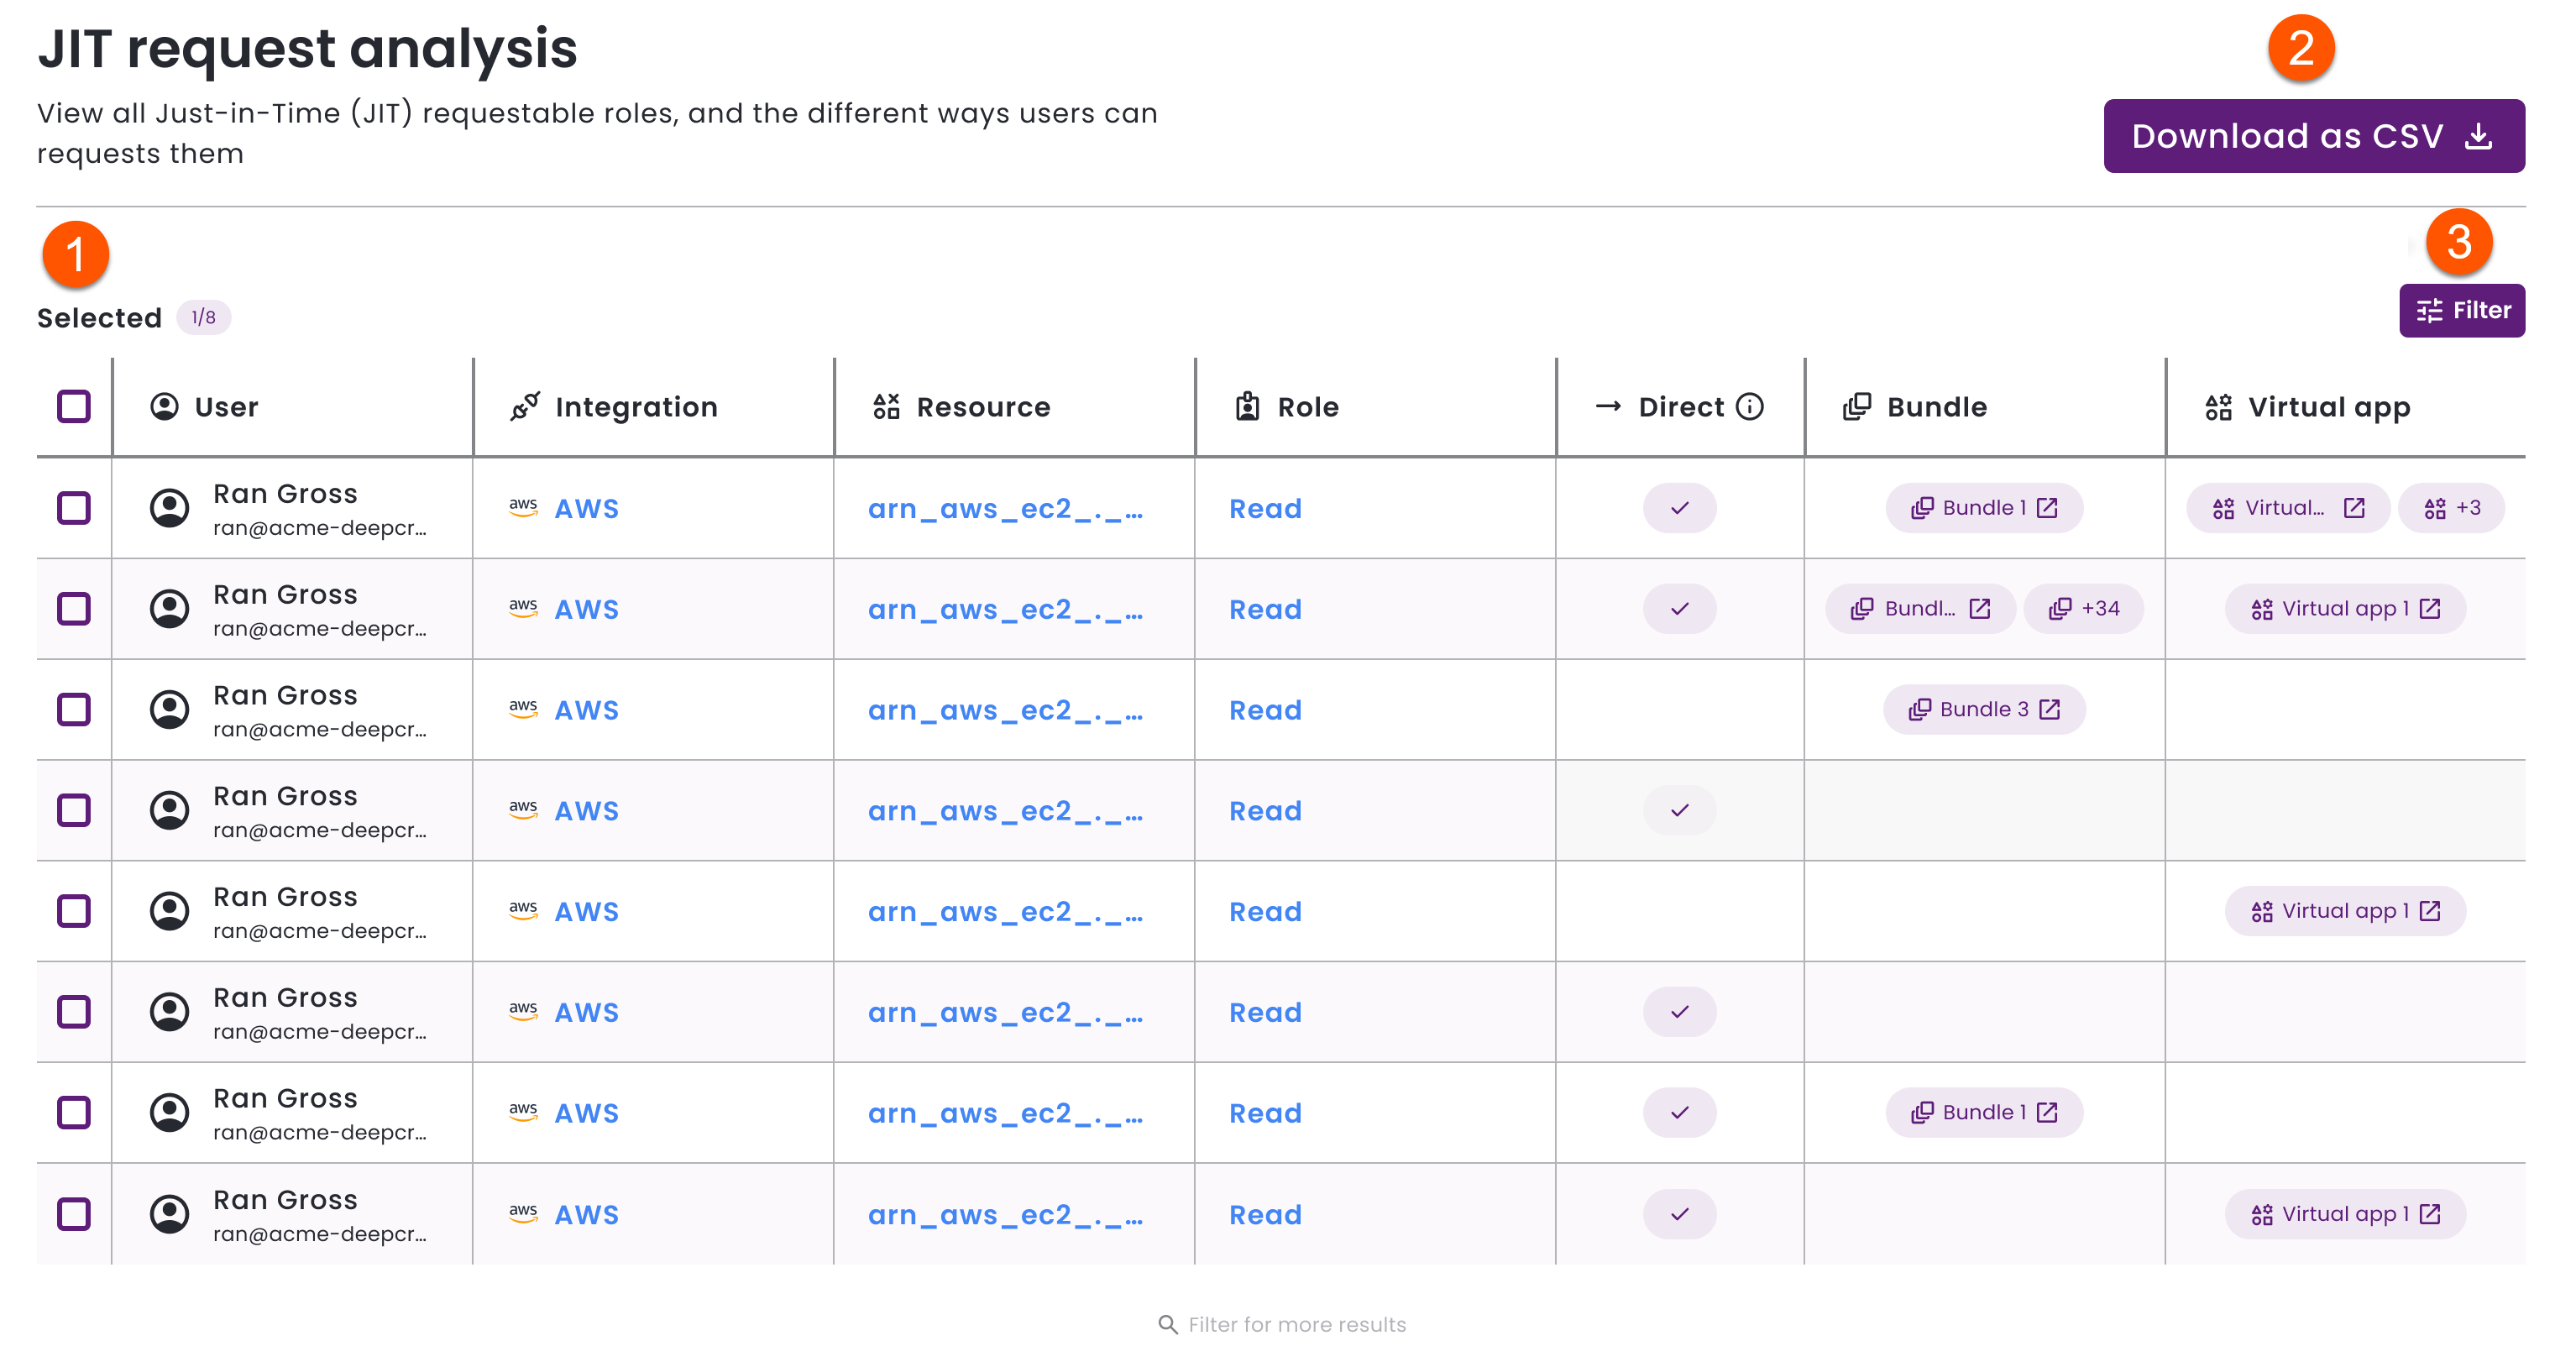Click the magnifier icon in the bottom search field
2576x1367 pixels.
tap(1168, 1324)
